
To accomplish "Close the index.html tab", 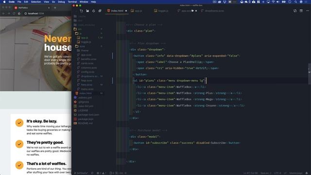I will click(126, 11).
